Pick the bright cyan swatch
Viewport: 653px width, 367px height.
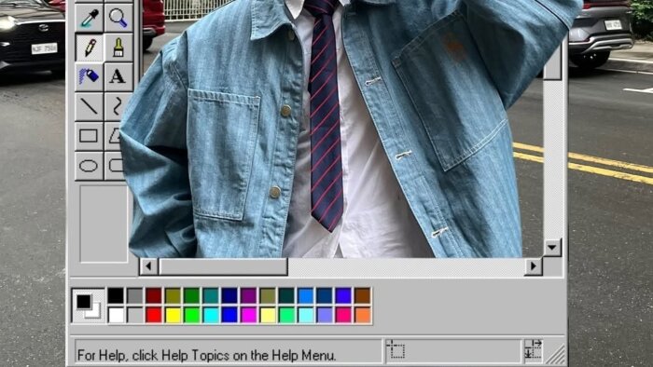(x=211, y=315)
